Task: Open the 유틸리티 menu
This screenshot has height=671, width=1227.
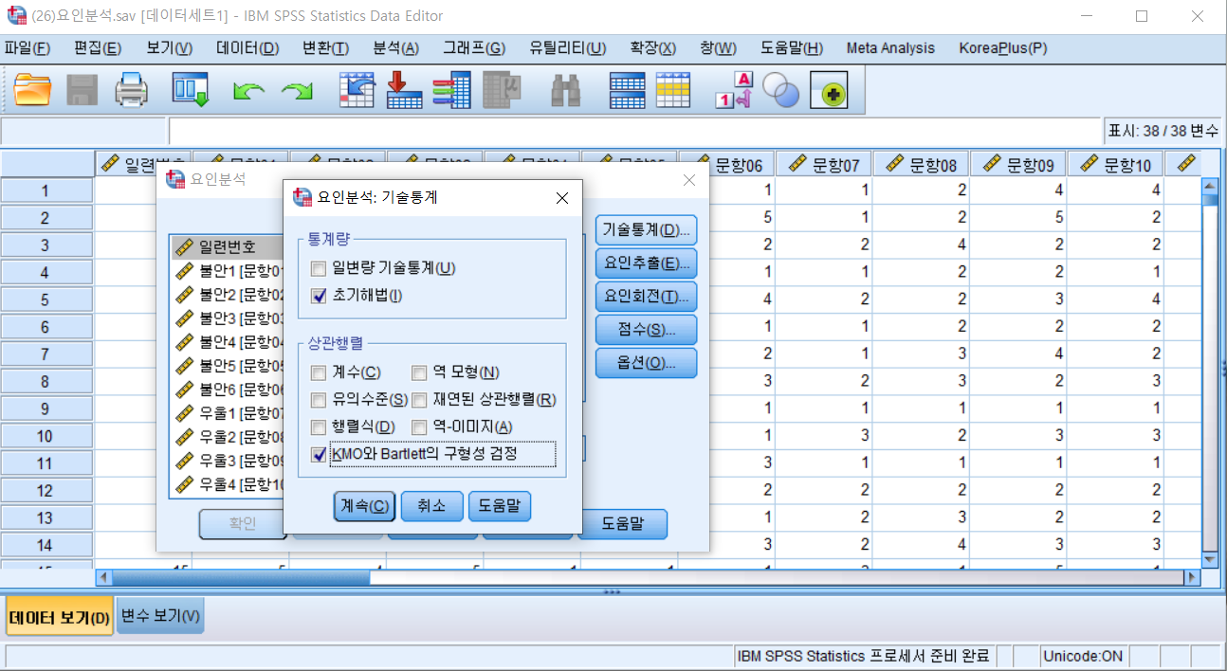Action: (x=567, y=48)
